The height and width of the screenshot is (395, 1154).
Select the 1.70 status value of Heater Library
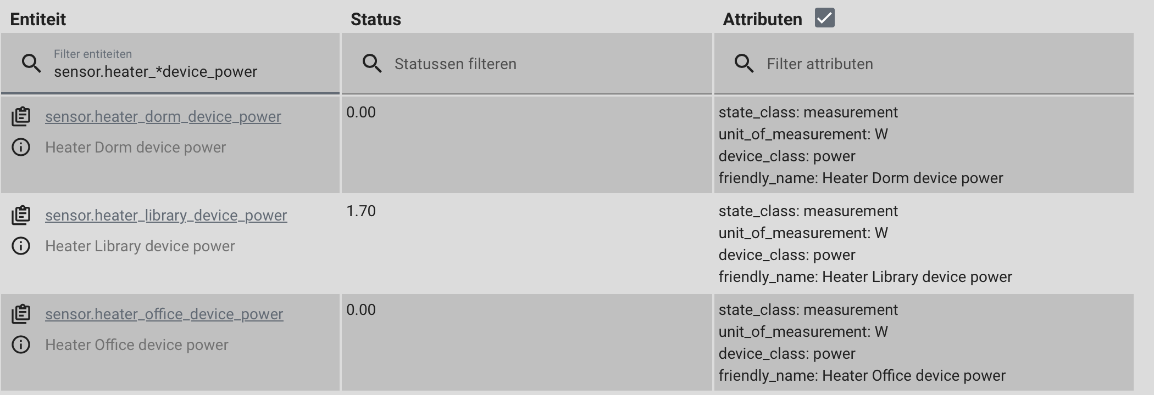coord(360,211)
